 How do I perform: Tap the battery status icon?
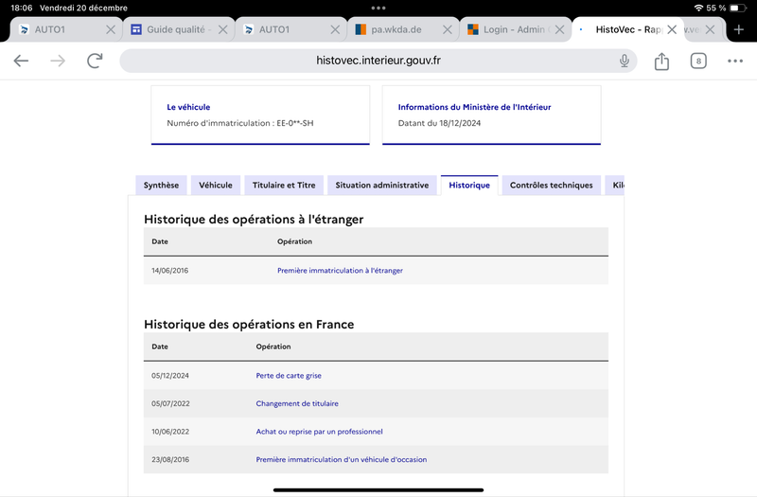[738, 8]
